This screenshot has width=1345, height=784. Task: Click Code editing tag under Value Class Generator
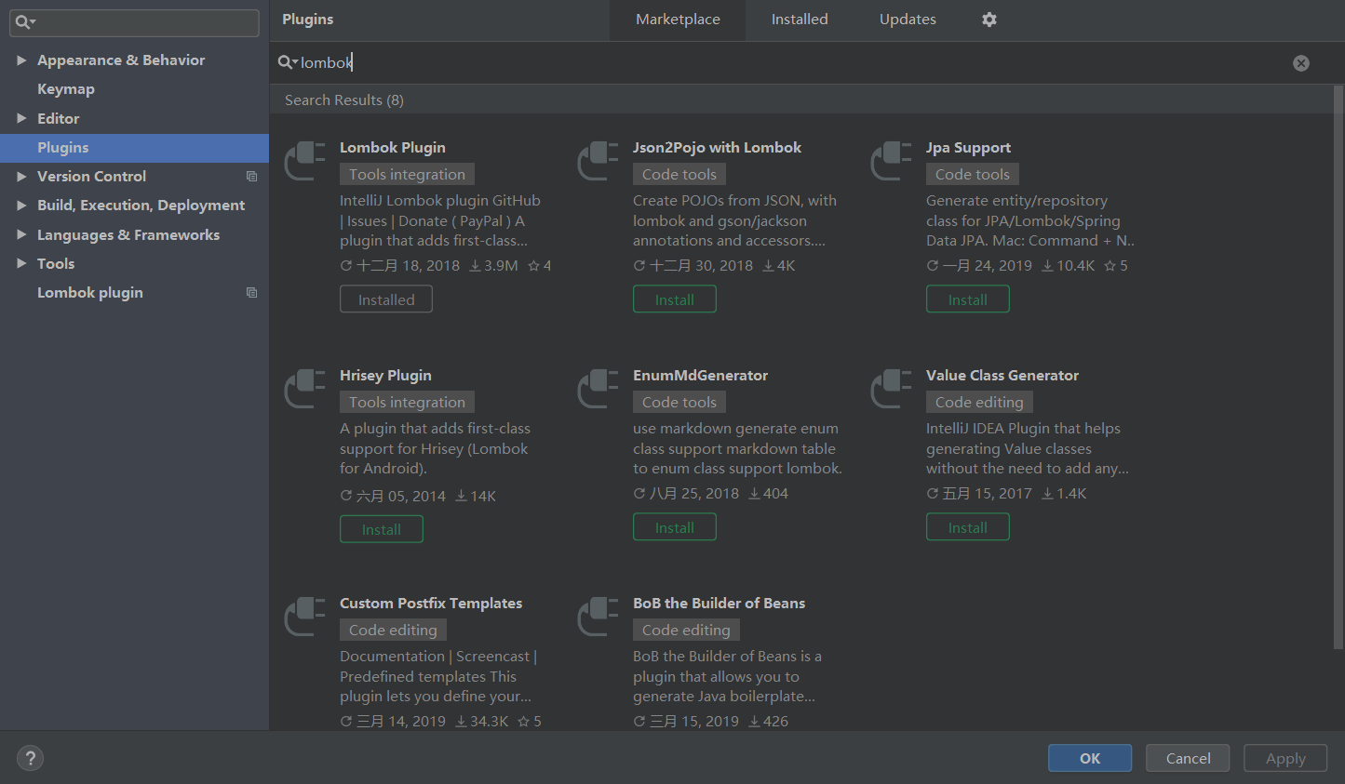point(979,402)
